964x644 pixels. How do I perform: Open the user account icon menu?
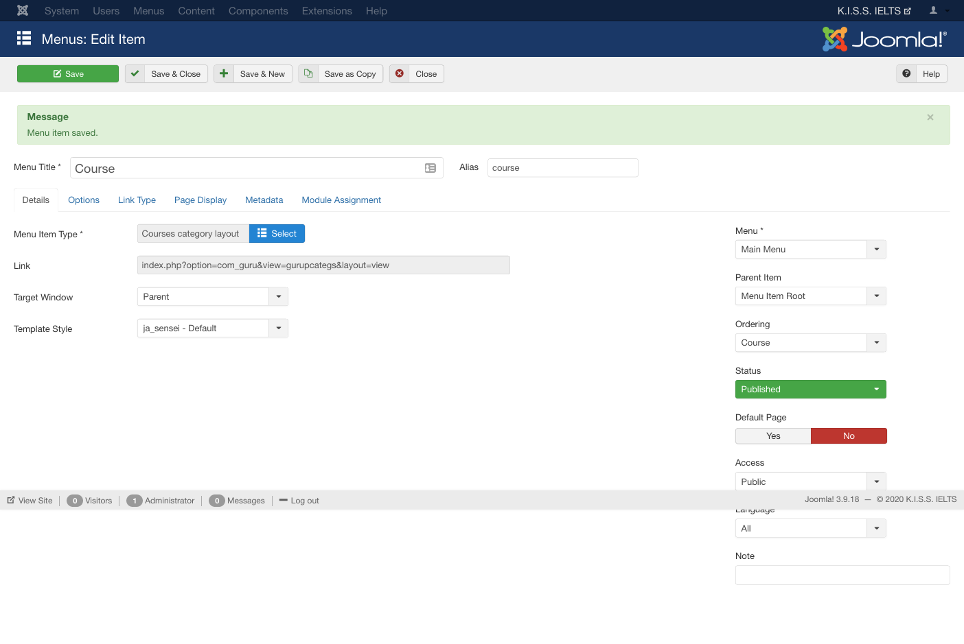tap(938, 11)
